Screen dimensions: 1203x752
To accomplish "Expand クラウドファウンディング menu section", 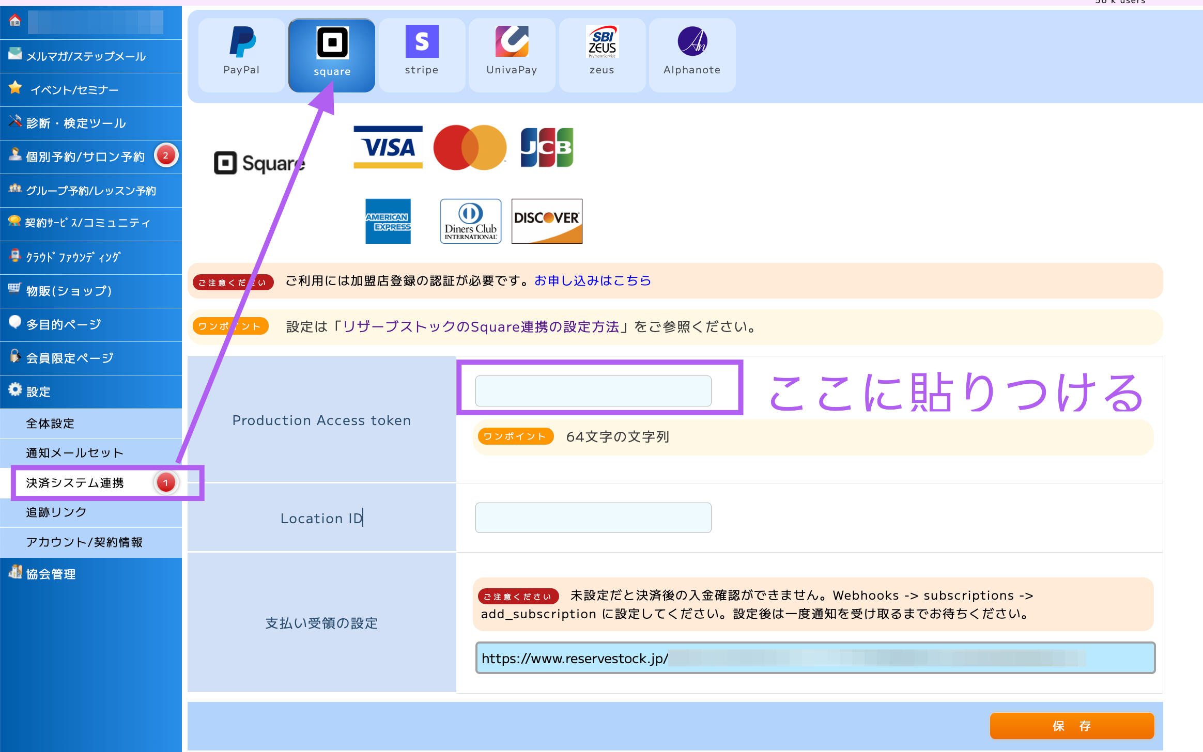I will 91,258.
